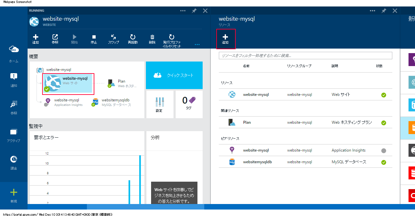The height and width of the screenshot is (216, 415).
Task: Click green status check for Plan row
Action: pos(384,123)
